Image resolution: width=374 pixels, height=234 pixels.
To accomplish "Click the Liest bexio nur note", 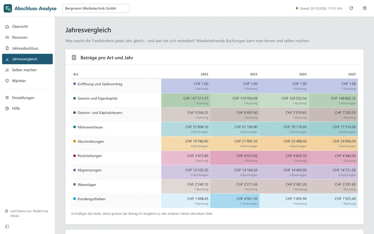I will [x=29, y=213].
